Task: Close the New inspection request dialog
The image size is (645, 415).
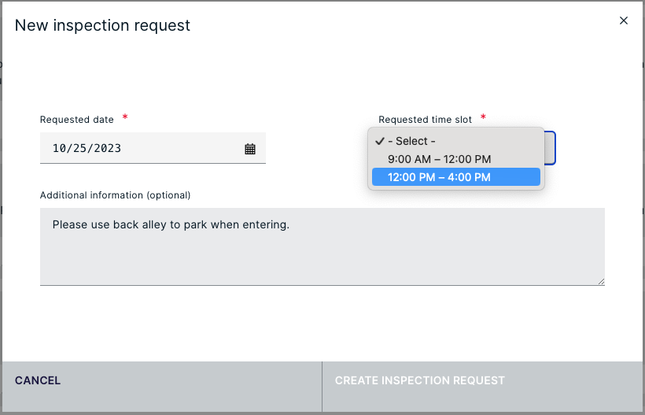Action: (x=624, y=20)
